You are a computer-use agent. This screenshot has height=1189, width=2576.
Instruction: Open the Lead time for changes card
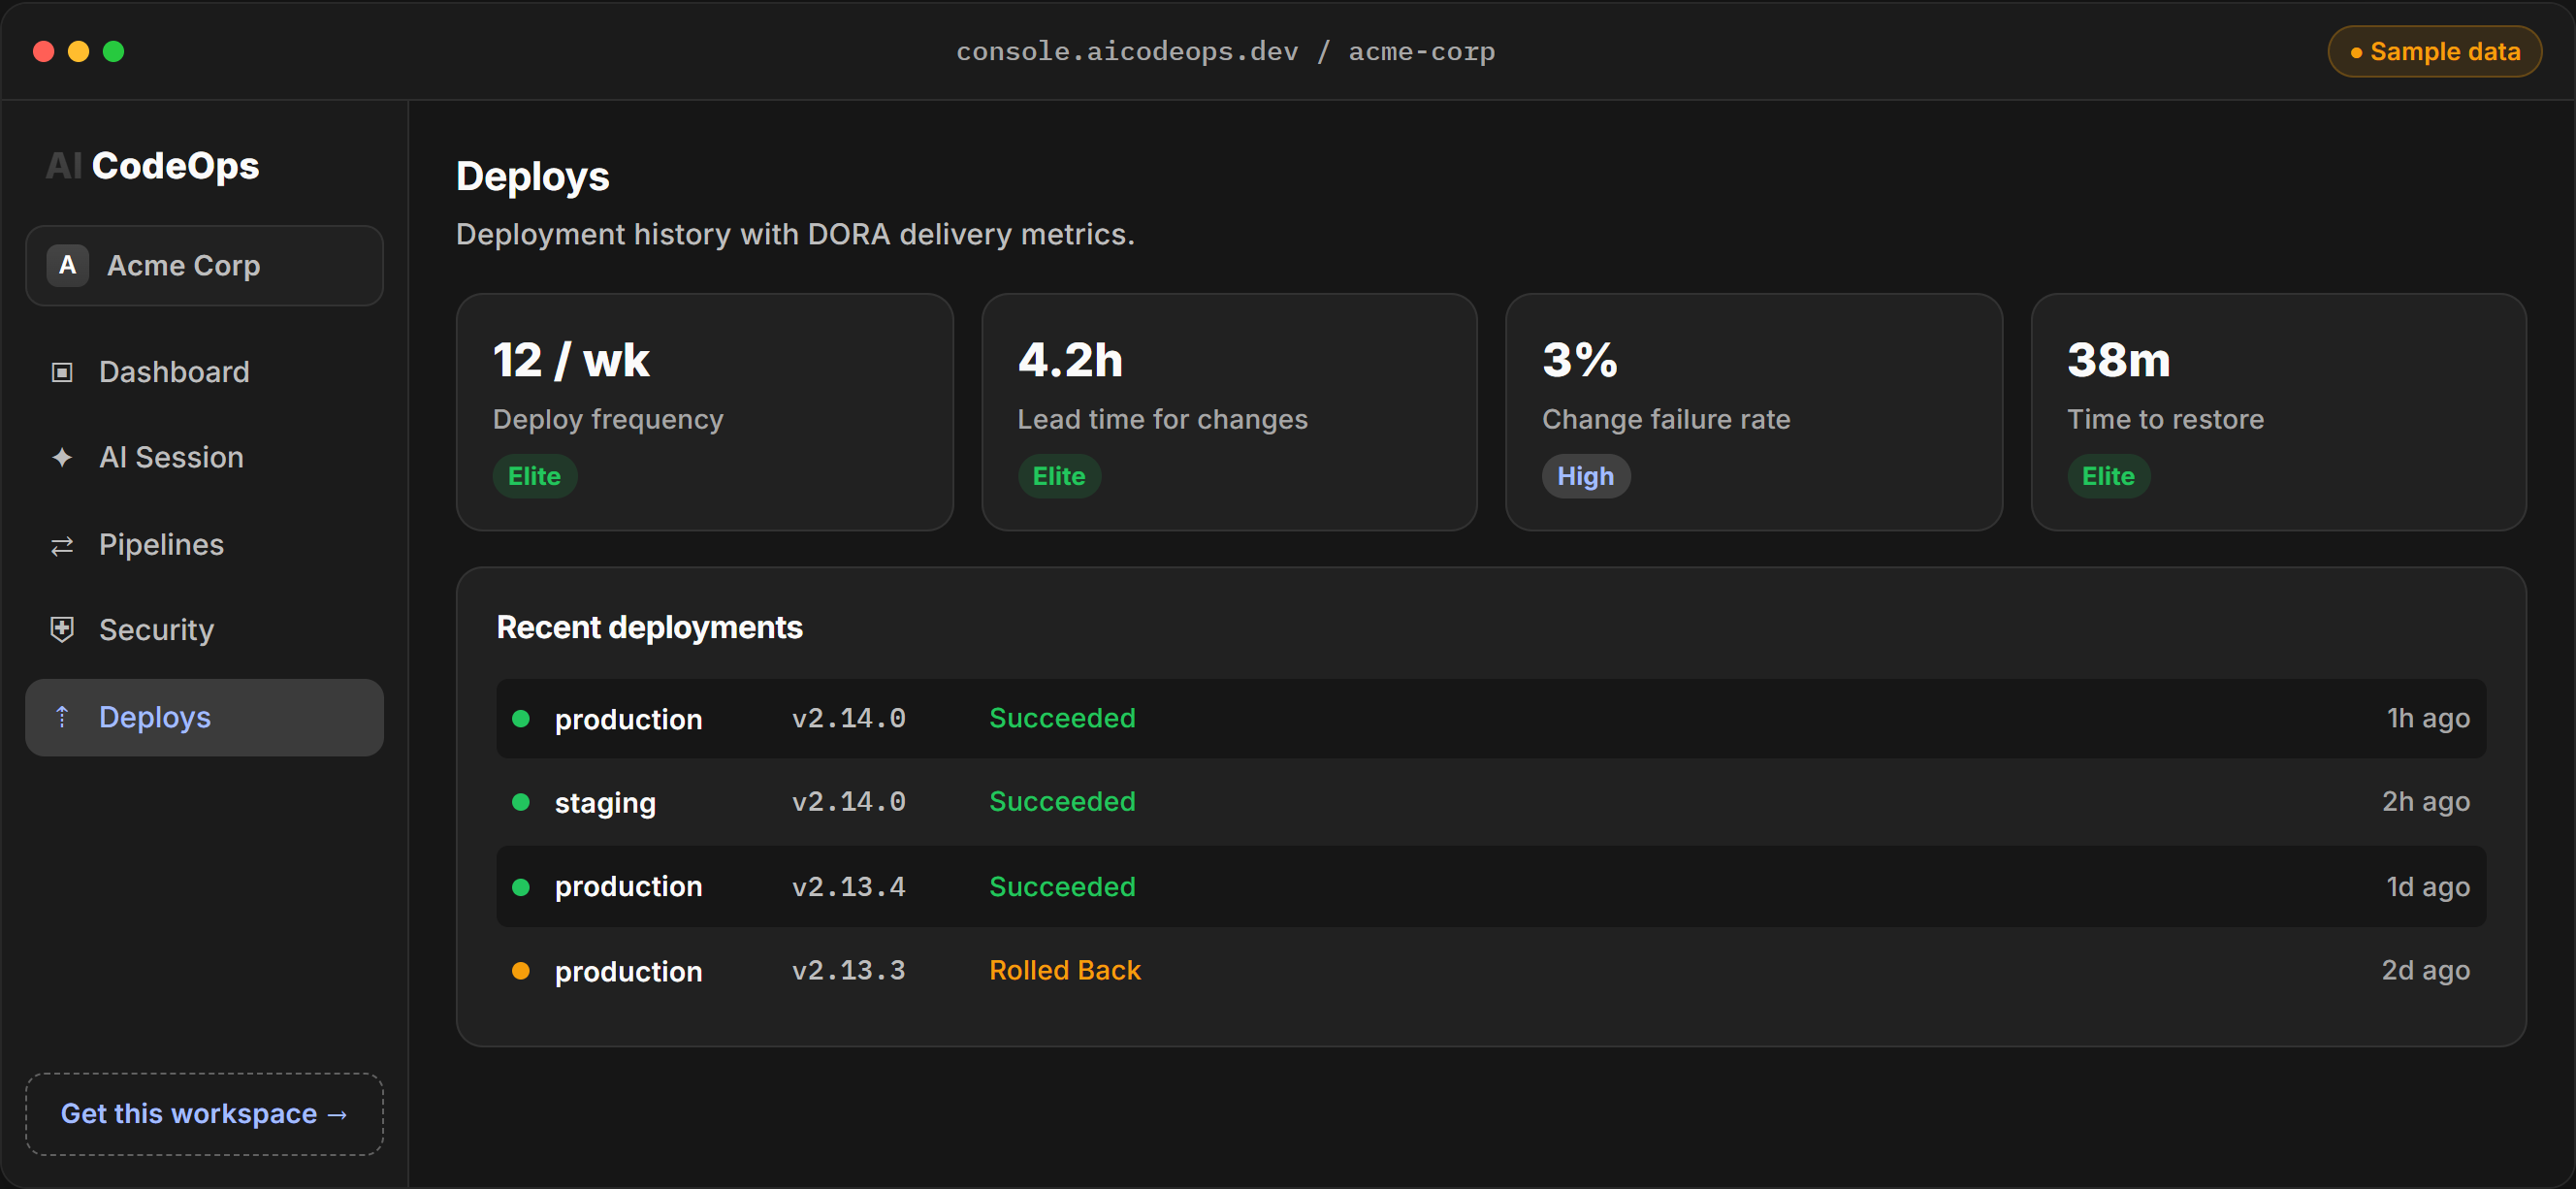[x=1229, y=412]
